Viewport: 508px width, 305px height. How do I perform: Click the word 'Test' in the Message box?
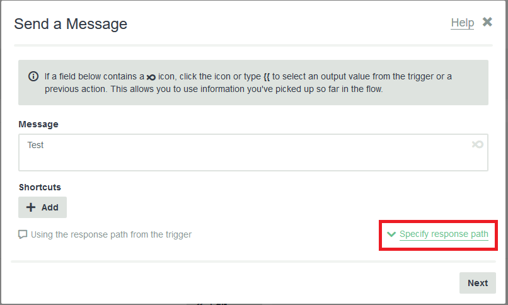coord(35,145)
